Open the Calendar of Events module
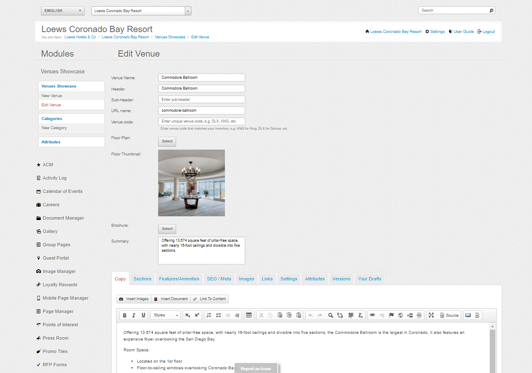 tap(63, 191)
